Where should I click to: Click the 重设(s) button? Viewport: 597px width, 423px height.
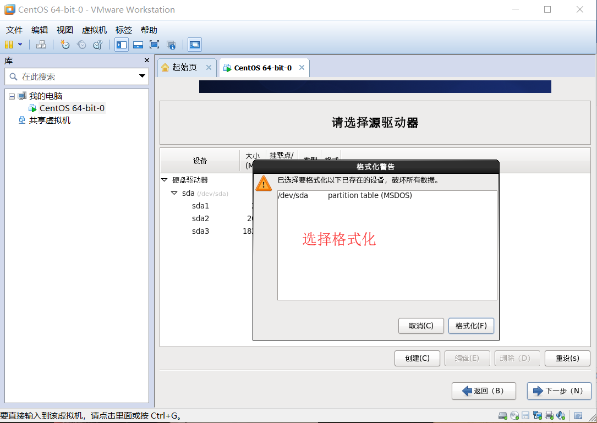[567, 358]
